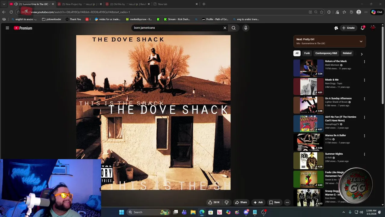Screen dimensions: 385x217
Task: Like the video with the thumbs up
Action: (214, 202)
